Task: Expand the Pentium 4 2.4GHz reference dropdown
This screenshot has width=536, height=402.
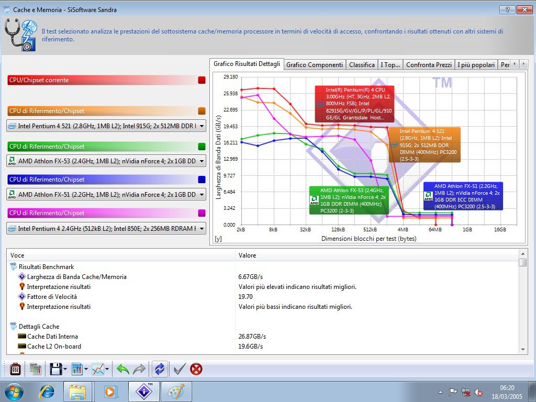Action: (x=202, y=228)
